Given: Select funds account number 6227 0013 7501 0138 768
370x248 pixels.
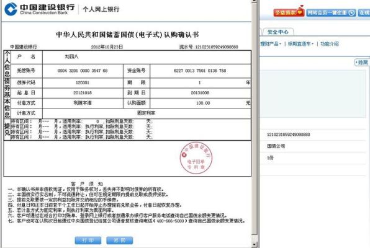Looking at the screenshot, I should tap(200, 71).
